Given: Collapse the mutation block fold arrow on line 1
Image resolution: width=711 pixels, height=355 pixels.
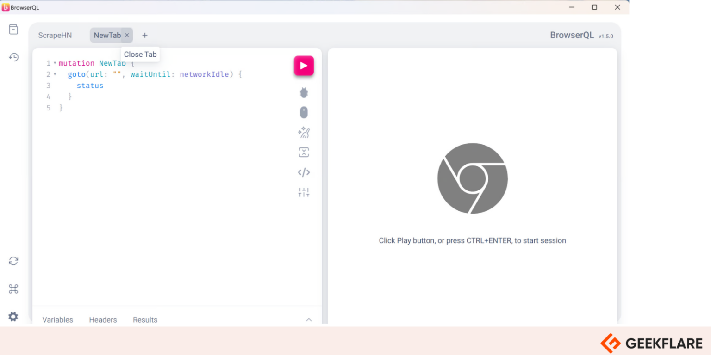Looking at the screenshot, I should point(55,63).
